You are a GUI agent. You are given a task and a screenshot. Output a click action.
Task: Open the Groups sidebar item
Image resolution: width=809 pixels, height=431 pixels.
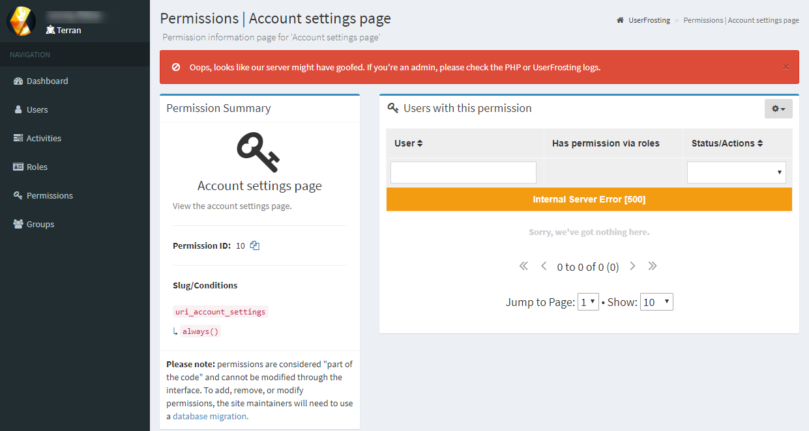[40, 225]
